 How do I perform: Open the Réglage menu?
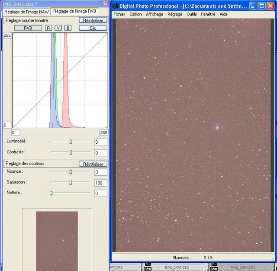point(175,14)
